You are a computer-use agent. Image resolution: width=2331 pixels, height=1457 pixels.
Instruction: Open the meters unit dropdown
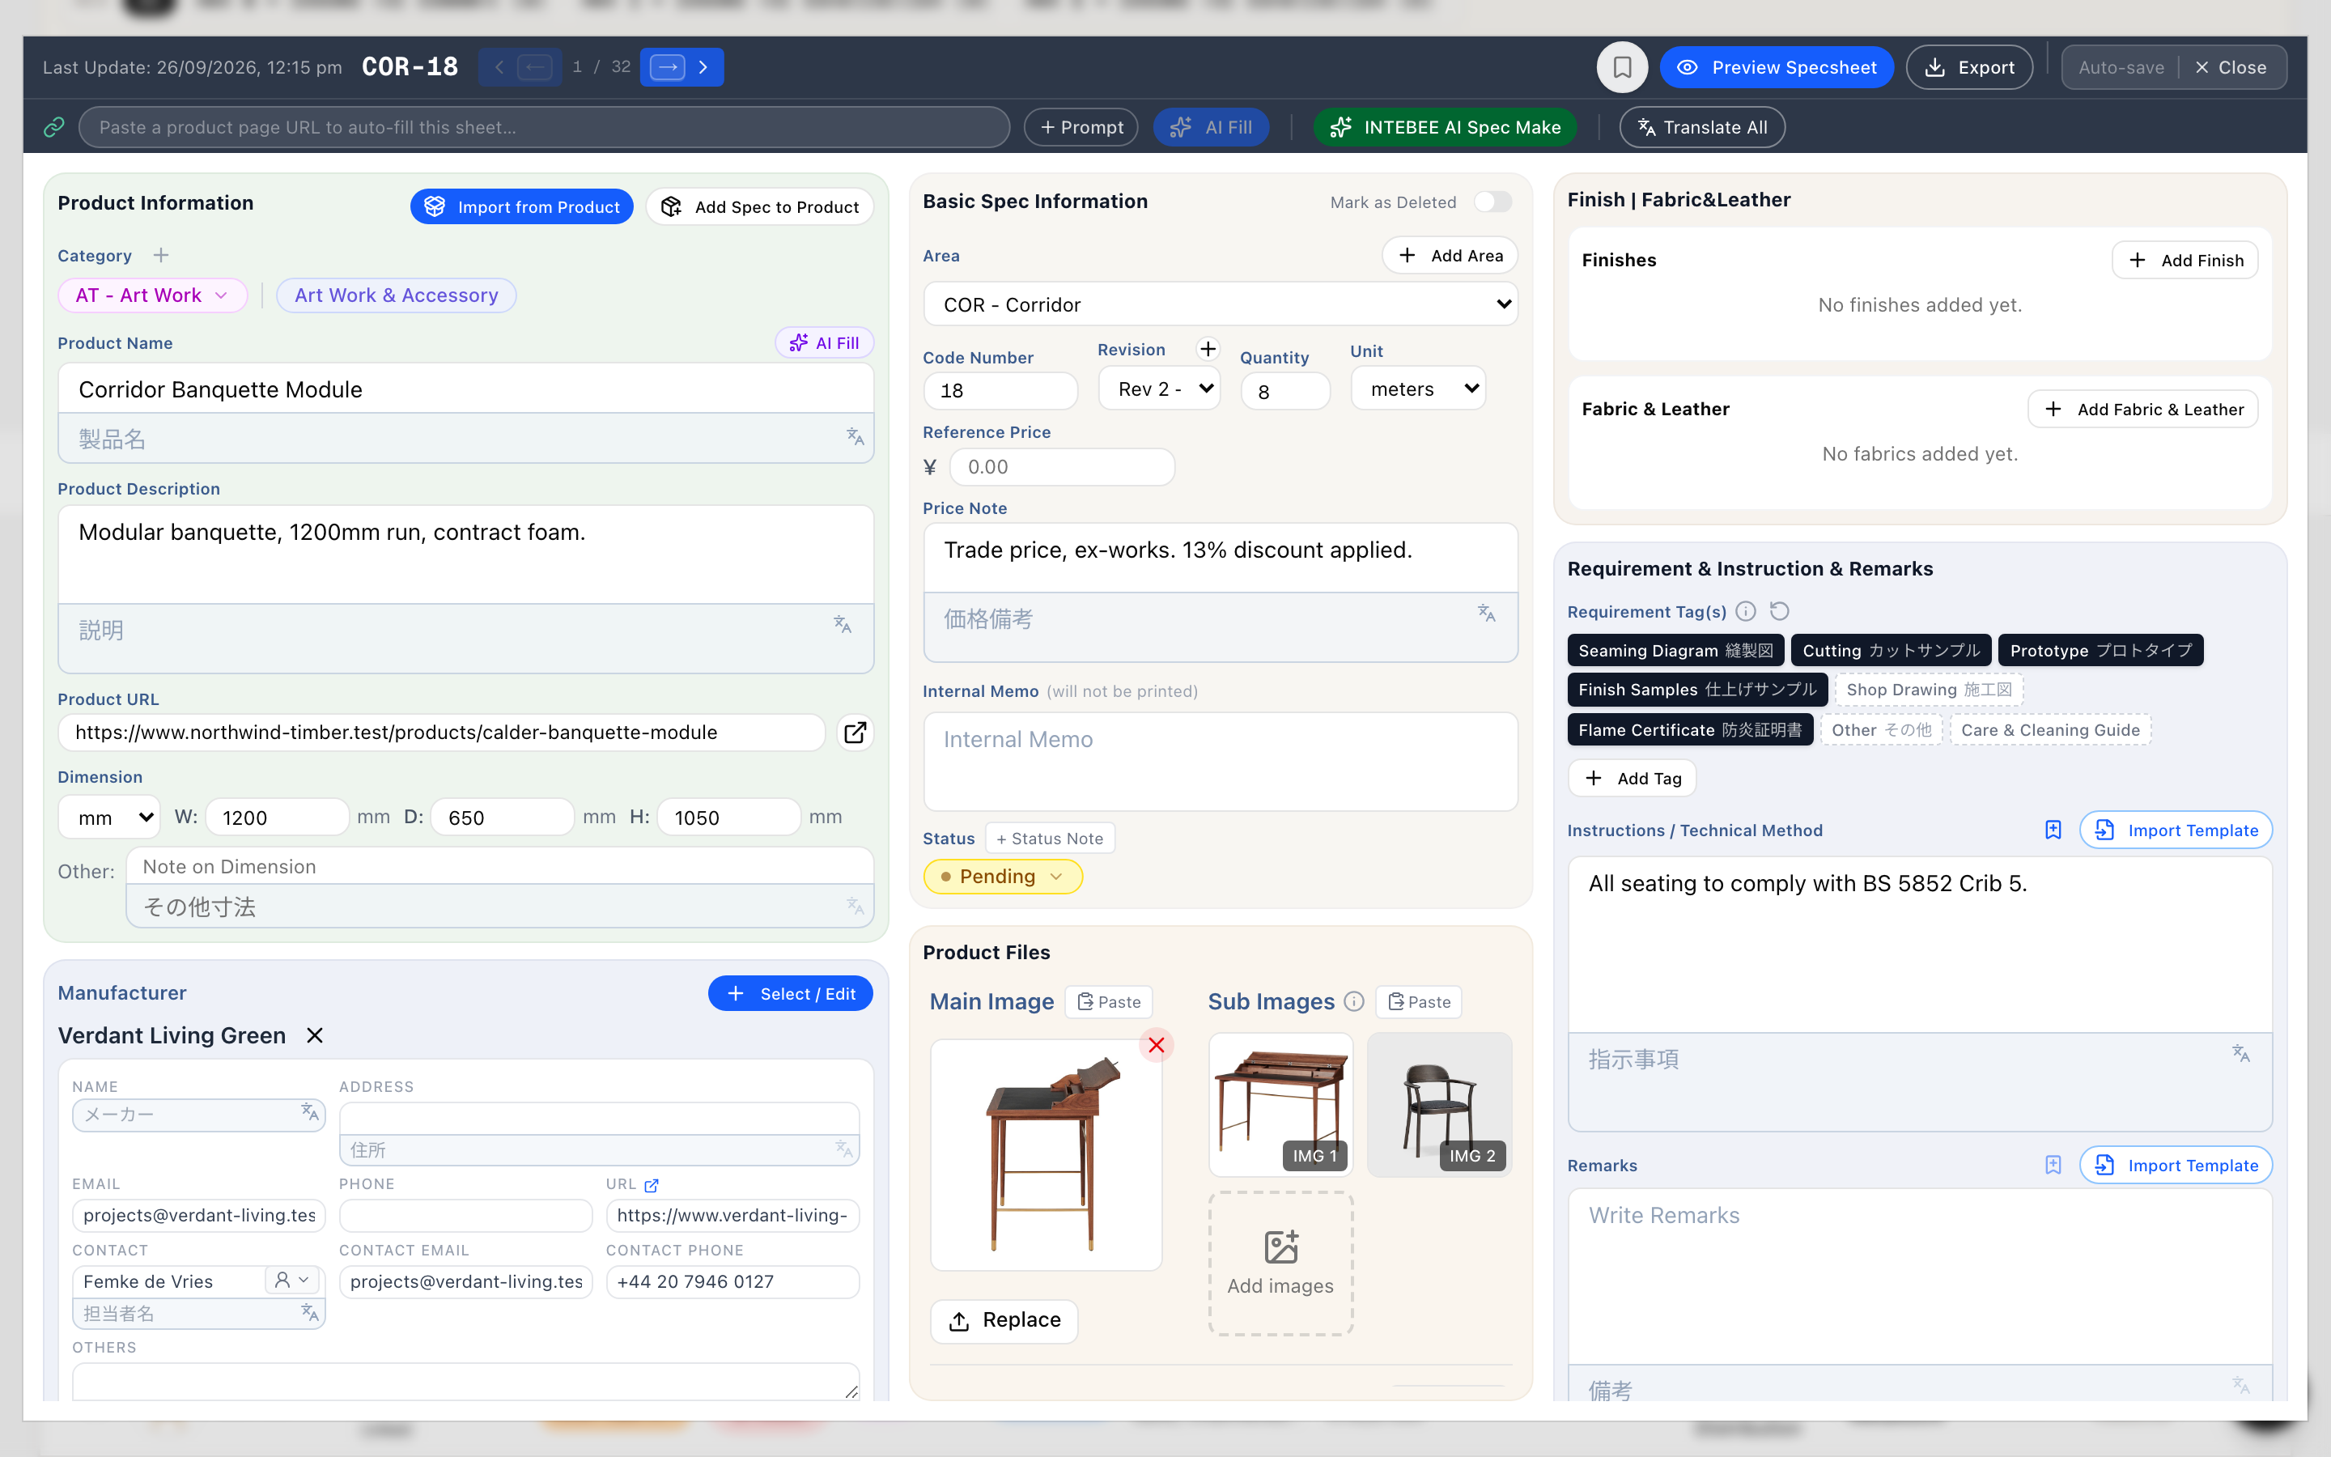1418,389
